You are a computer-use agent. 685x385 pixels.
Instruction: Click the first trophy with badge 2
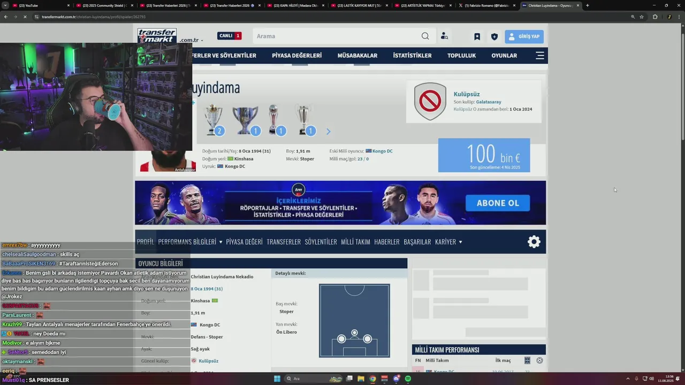214,120
